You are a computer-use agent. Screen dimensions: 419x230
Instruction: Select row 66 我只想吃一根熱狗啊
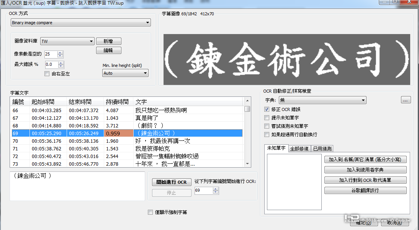[x=127, y=110]
